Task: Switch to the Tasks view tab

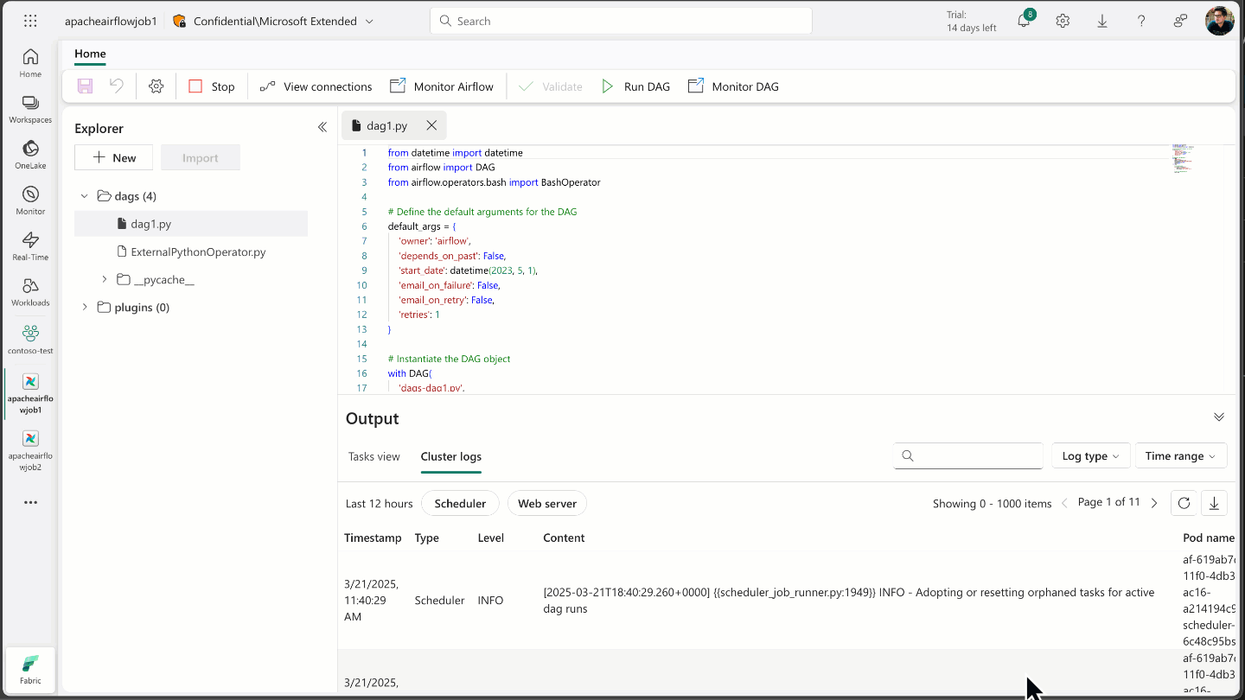Action: point(373,456)
